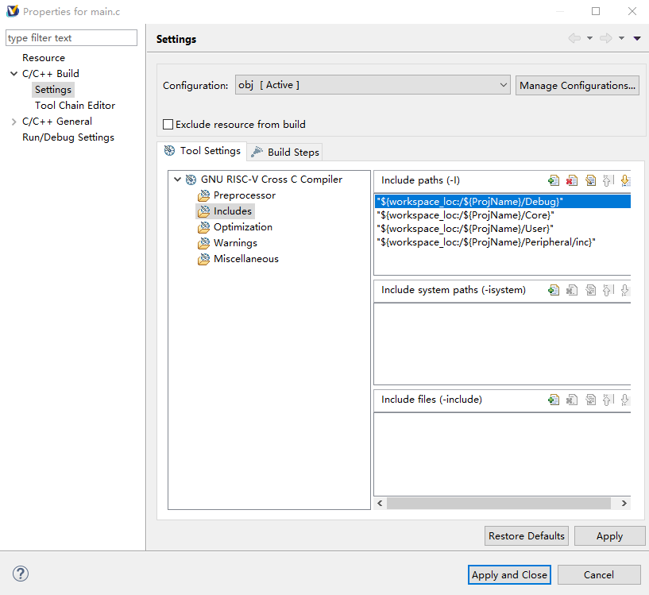Click Edit icon for Include paths (-I)
649x595 pixels.
[x=590, y=181]
